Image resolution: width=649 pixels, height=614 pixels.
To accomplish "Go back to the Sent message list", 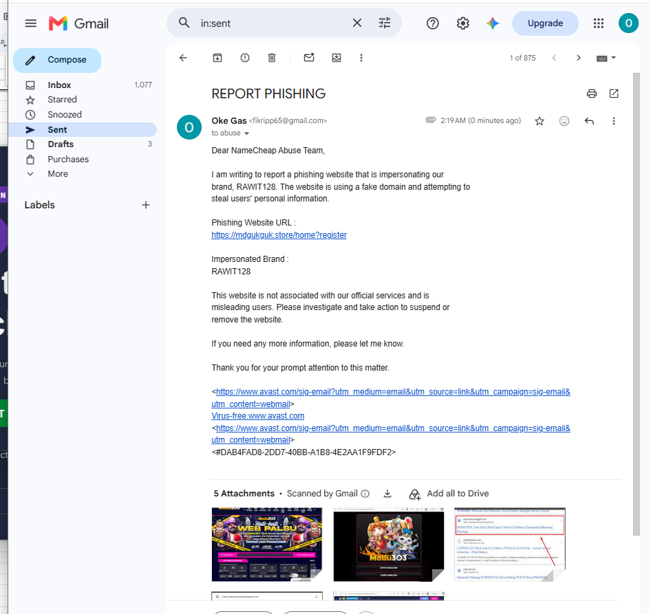I will pos(183,58).
